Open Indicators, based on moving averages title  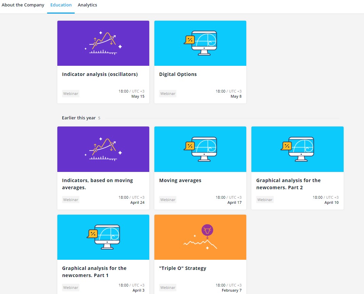click(97, 184)
